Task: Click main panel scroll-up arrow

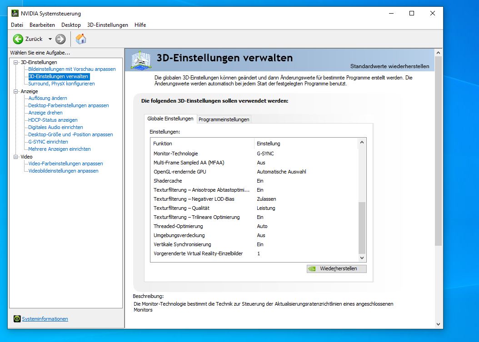Action: tap(439, 53)
